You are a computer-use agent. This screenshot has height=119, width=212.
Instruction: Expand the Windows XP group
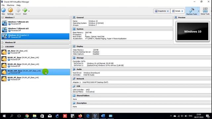pyautogui.click(x=3, y=42)
